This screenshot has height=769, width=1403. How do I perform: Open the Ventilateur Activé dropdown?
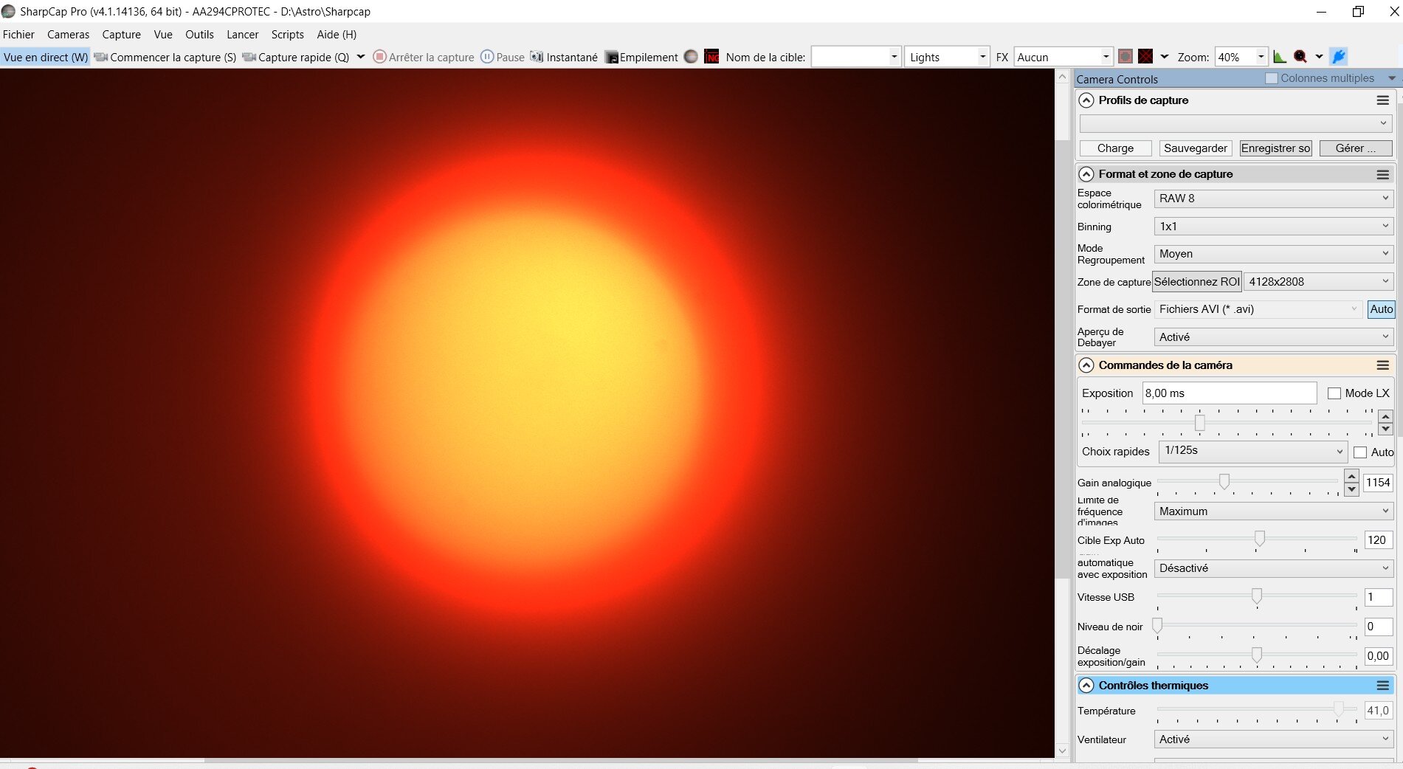[x=1274, y=739]
